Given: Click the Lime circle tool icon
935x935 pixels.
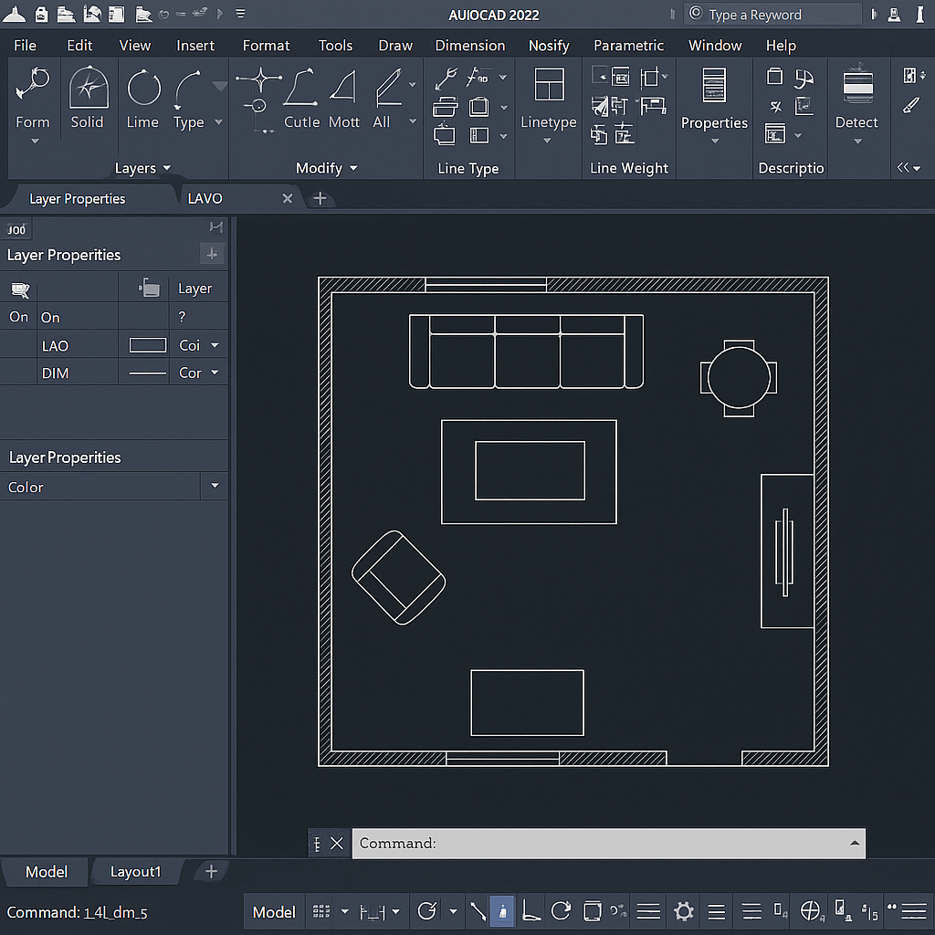Looking at the screenshot, I should [143, 89].
